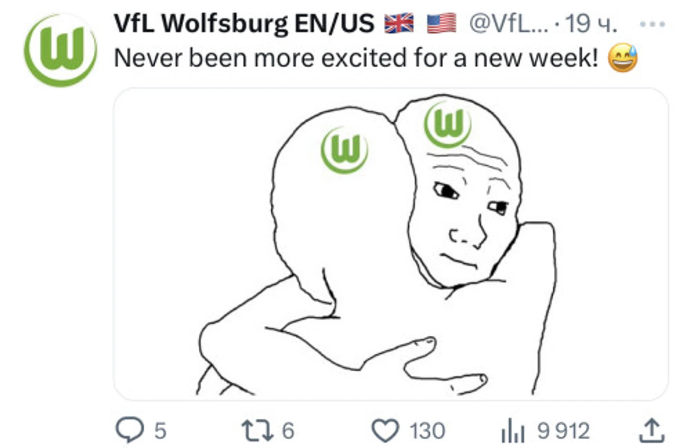The width and height of the screenshot is (691, 448).
Task: Click the US flag emoji in the name
Action: 442,24
